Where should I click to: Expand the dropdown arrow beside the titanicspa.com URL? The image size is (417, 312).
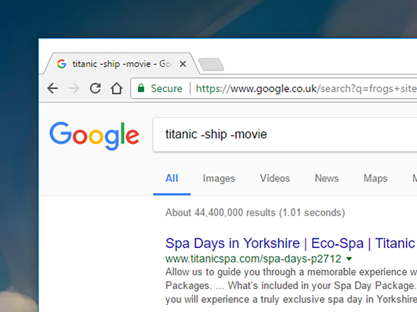[349, 259]
